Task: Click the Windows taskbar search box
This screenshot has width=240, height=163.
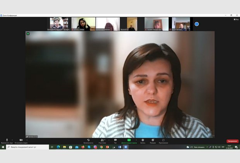Action: [26, 147]
